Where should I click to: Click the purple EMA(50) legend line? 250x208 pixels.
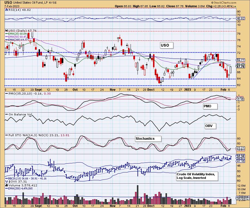[x=7, y=37]
